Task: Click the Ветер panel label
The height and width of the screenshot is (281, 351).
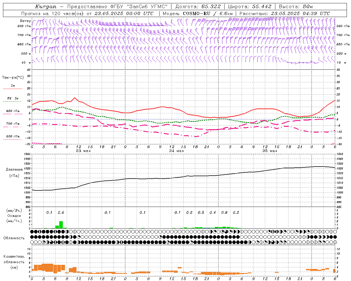Action: click(x=26, y=21)
